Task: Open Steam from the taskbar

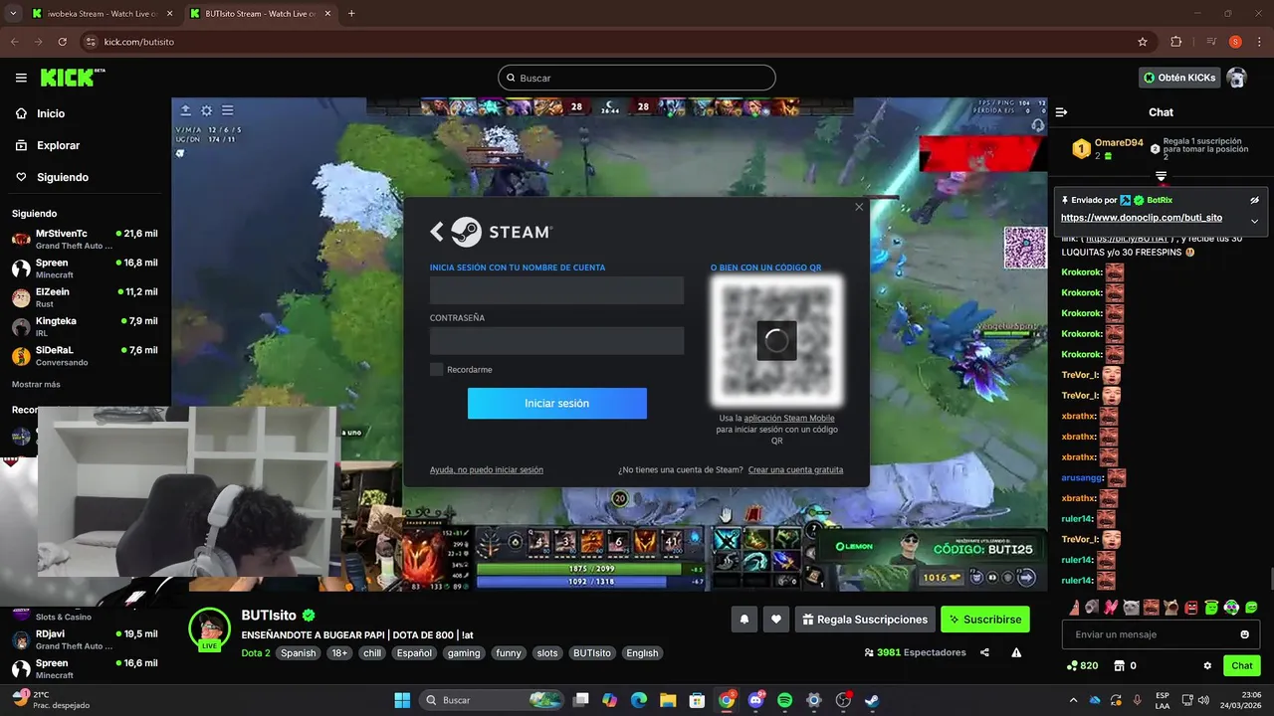Action: (x=872, y=700)
